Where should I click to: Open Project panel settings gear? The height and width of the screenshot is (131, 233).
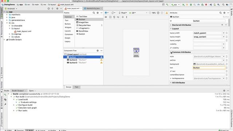tap(57, 9)
